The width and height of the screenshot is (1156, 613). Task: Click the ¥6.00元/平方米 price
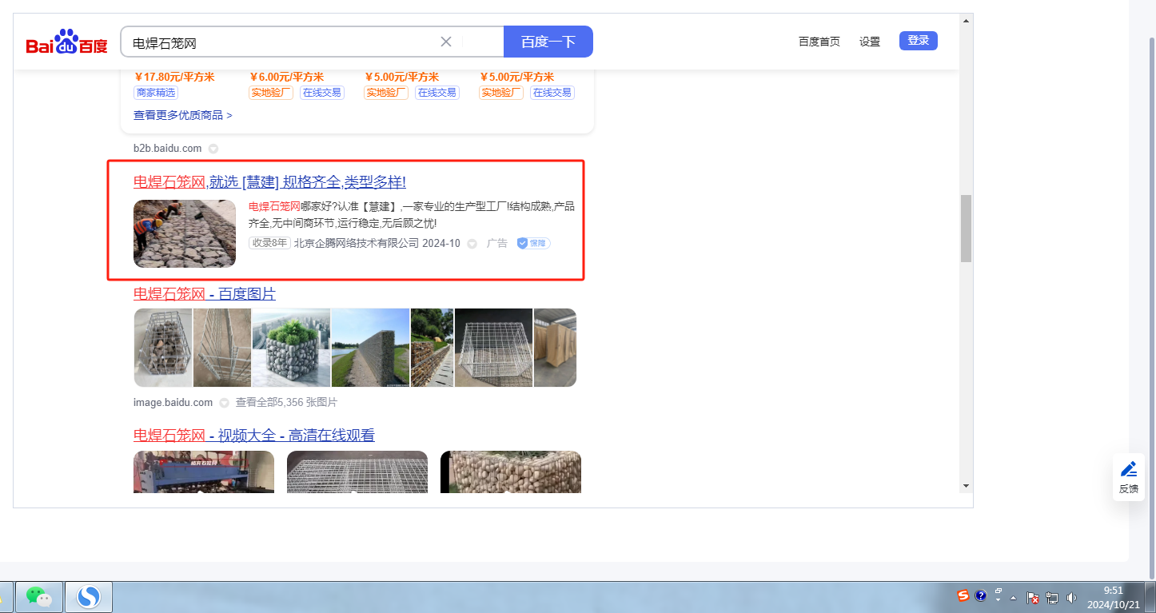pos(286,77)
